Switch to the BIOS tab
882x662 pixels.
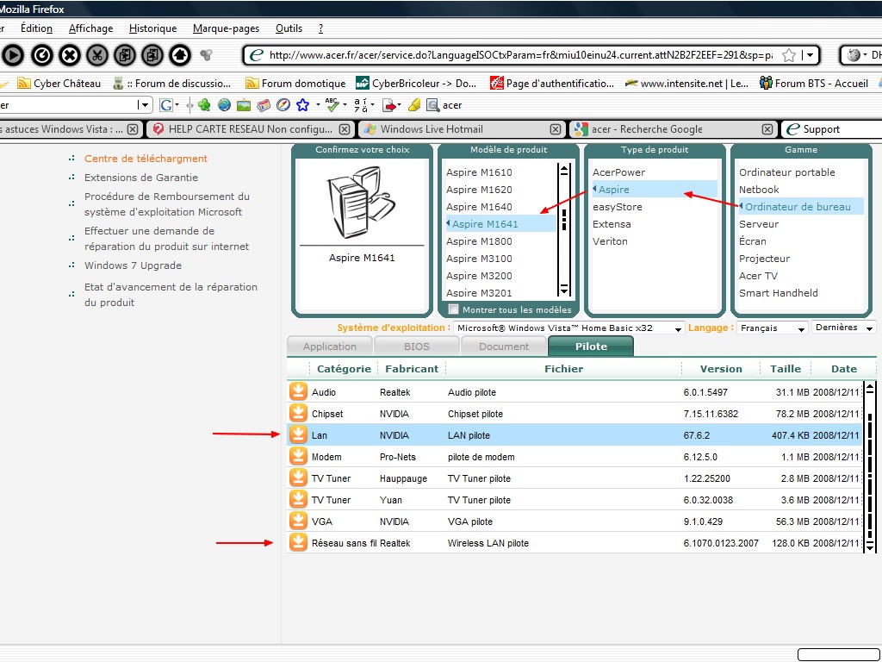pyautogui.click(x=416, y=347)
